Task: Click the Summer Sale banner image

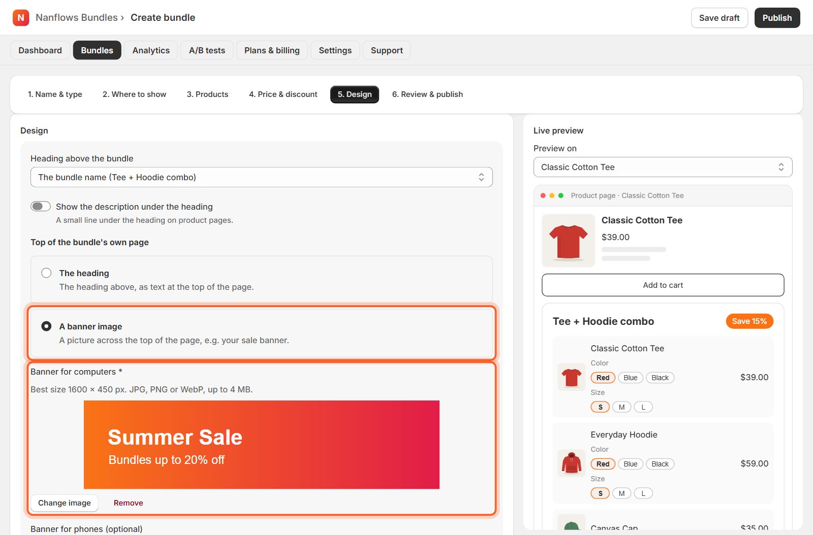Action: [262, 445]
